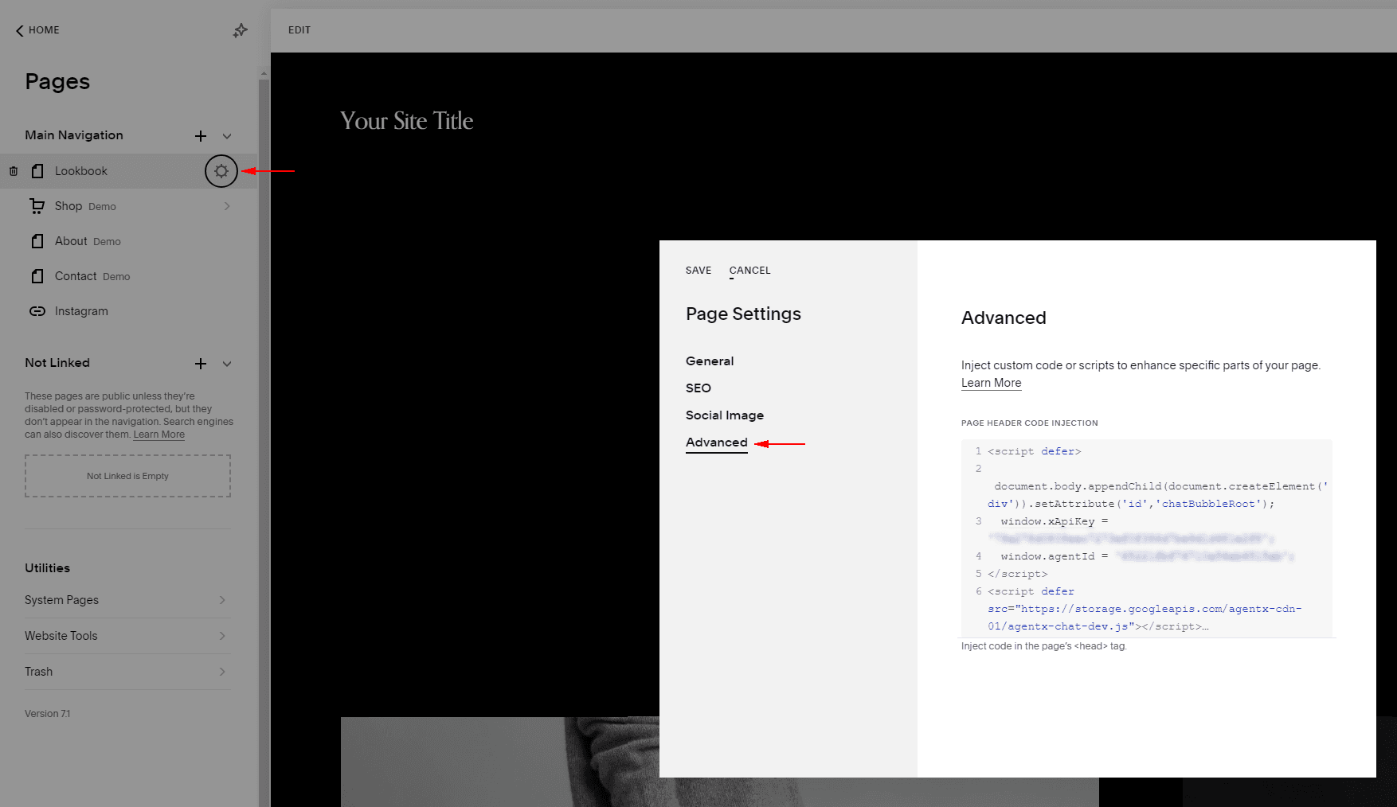Select the Advanced settings tab
The width and height of the screenshot is (1397, 807).
tap(717, 442)
